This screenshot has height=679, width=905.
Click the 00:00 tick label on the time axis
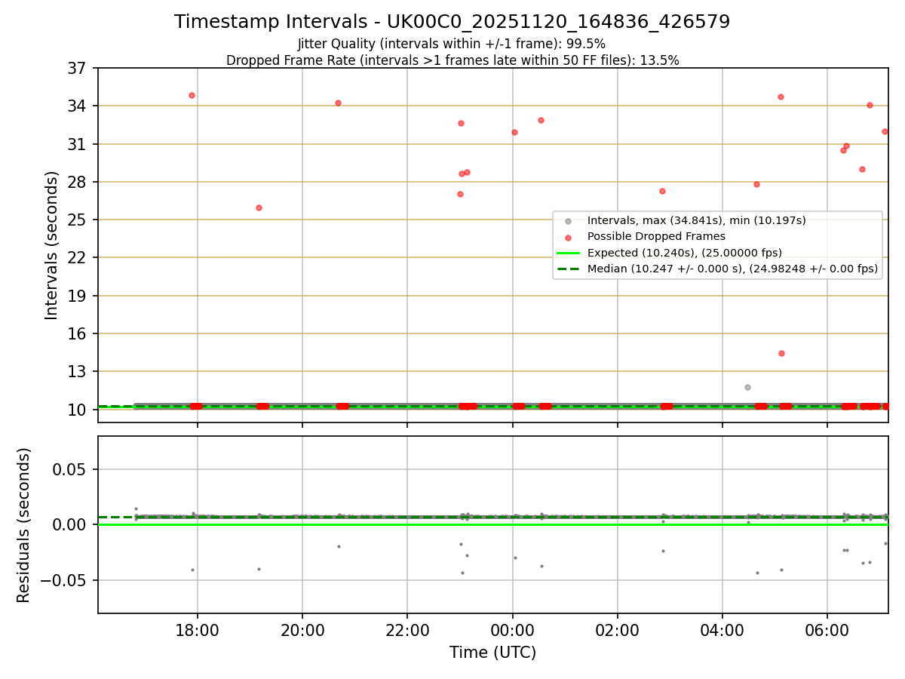[x=513, y=631]
